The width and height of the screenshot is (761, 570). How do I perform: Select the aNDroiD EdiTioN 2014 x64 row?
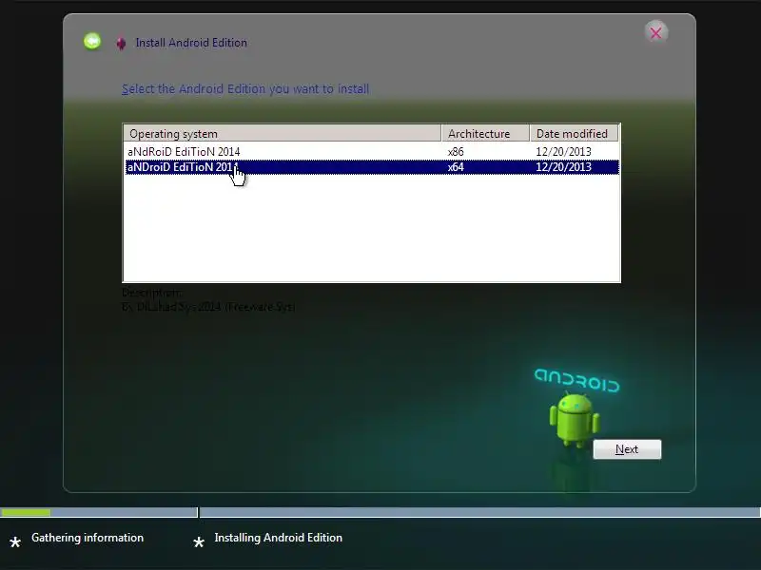coord(372,167)
